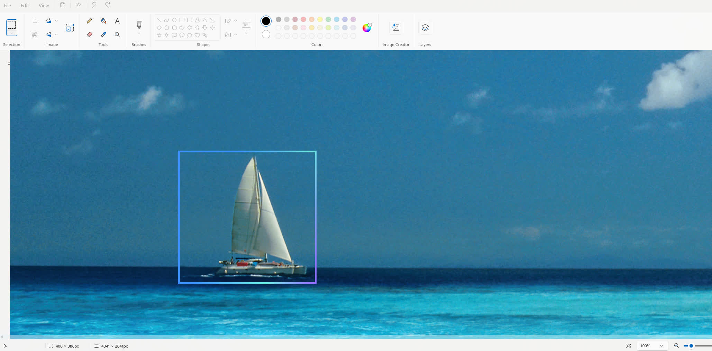Click the Remove background icon
This screenshot has height=351, width=712.
click(35, 35)
